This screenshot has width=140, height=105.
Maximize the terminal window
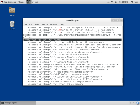click(117, 20)
